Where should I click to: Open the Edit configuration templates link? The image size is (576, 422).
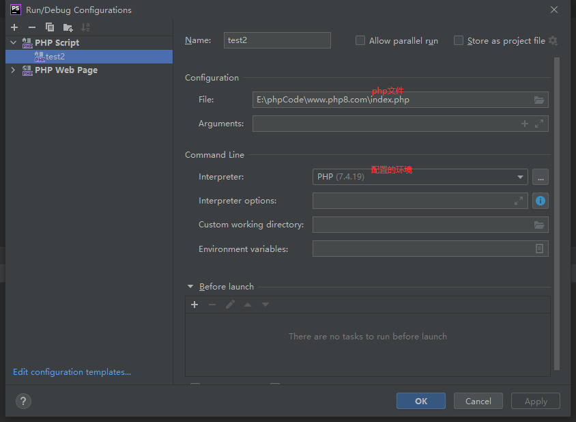tap(72, 372)
